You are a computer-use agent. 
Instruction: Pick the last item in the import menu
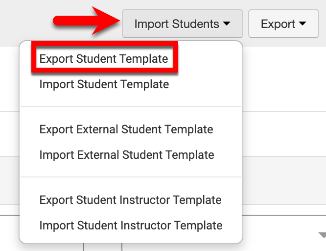(131, 226)
